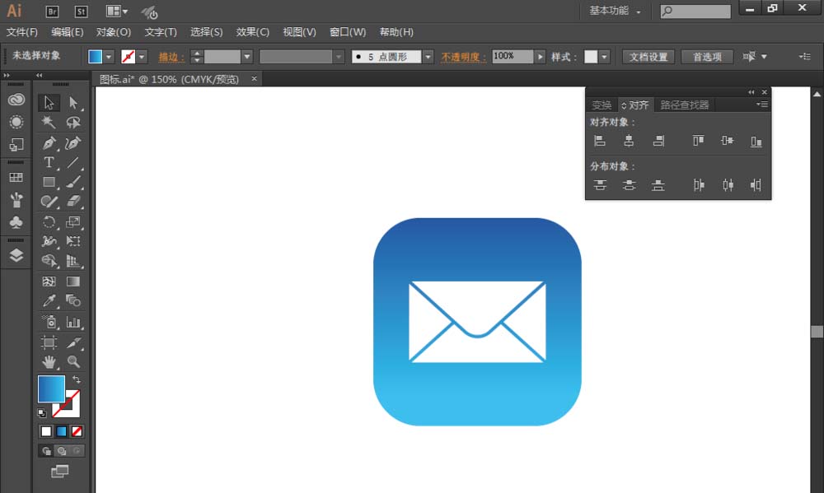Image resolution: width=824 pixels, height=493 pixels.
Task: Select the Artboard tool
Action: click(49, 342)
